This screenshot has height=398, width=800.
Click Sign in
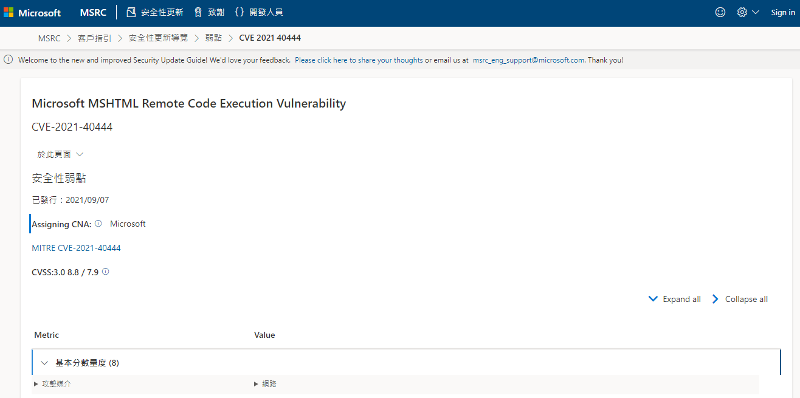coord(783,12)
